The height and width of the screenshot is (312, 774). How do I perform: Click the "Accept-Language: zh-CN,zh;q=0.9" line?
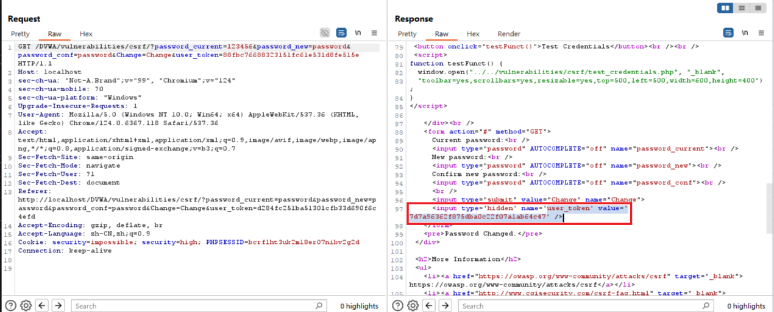[83, 234]
